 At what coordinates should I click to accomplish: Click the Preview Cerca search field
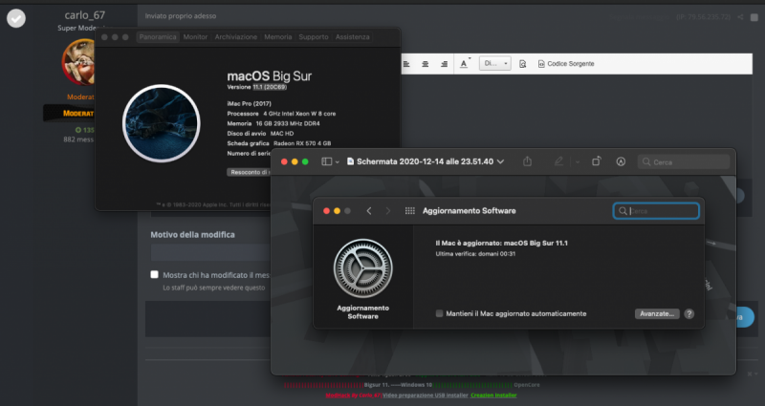point(684,161)
